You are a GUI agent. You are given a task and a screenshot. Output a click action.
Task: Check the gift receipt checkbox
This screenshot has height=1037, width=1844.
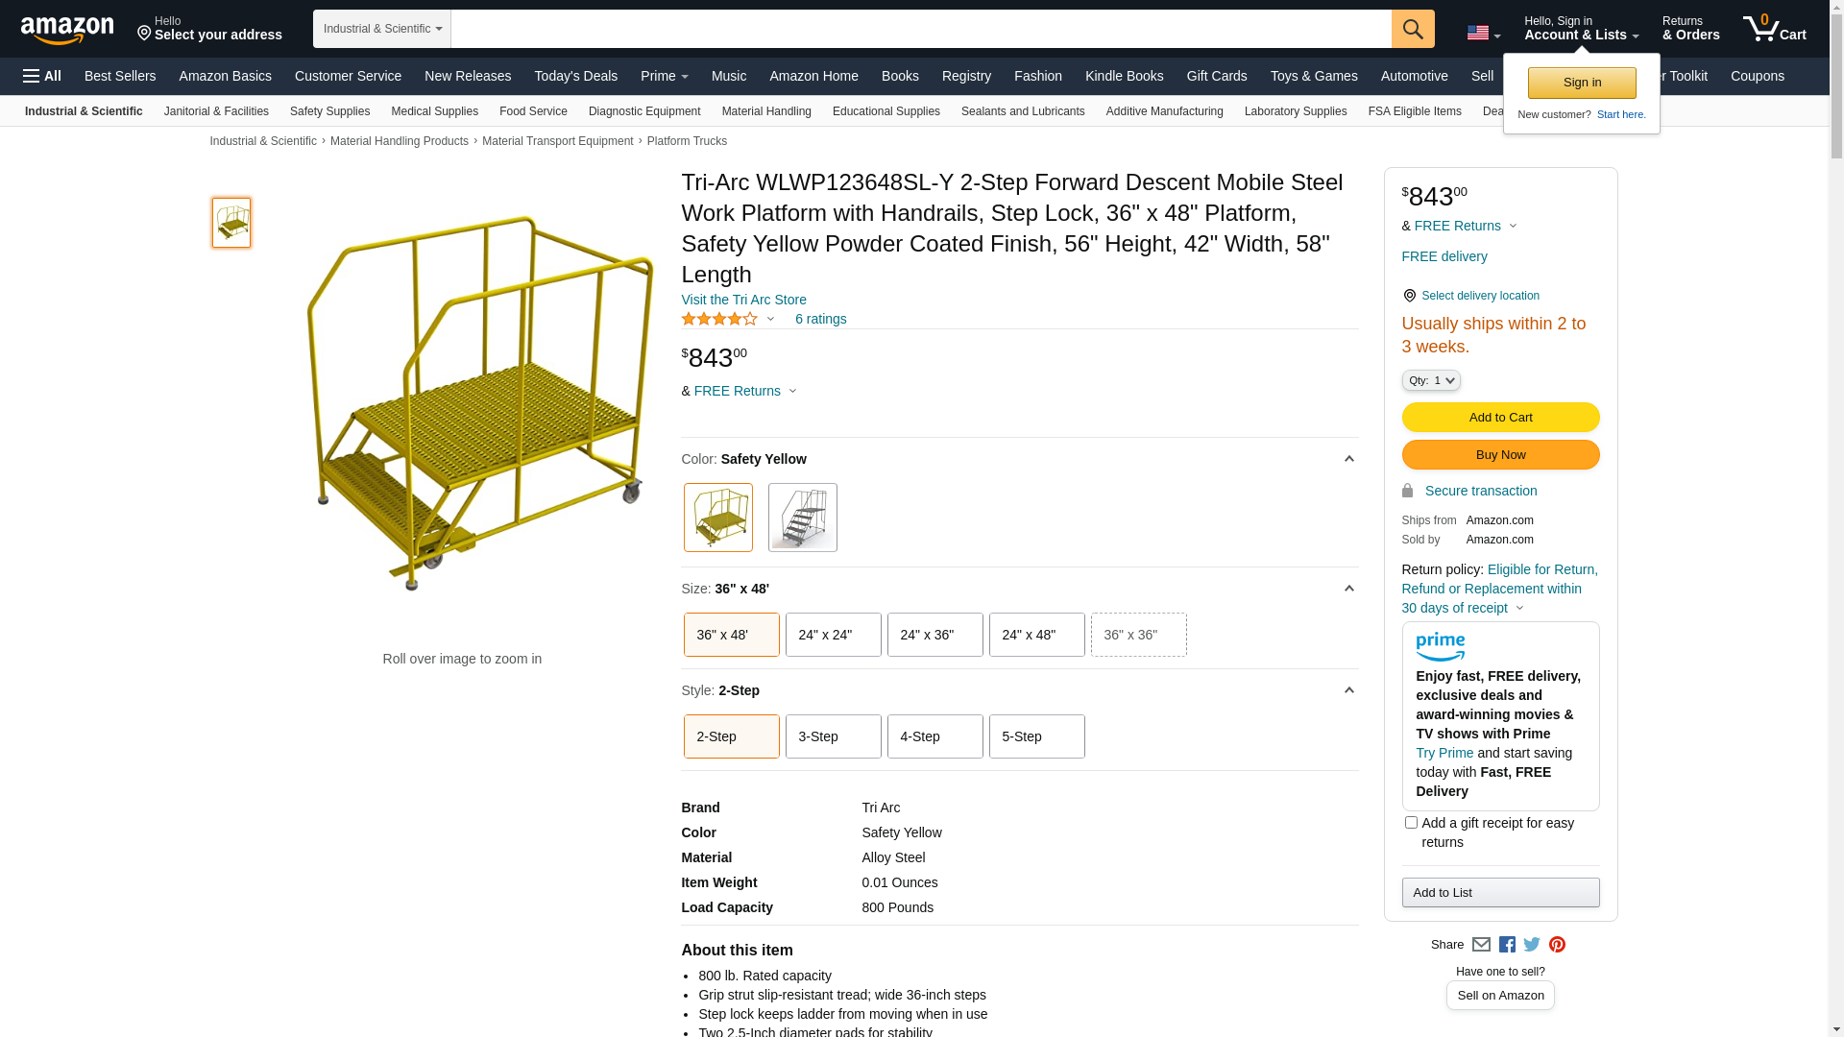pyautogui.click(x=1411, y=823)
